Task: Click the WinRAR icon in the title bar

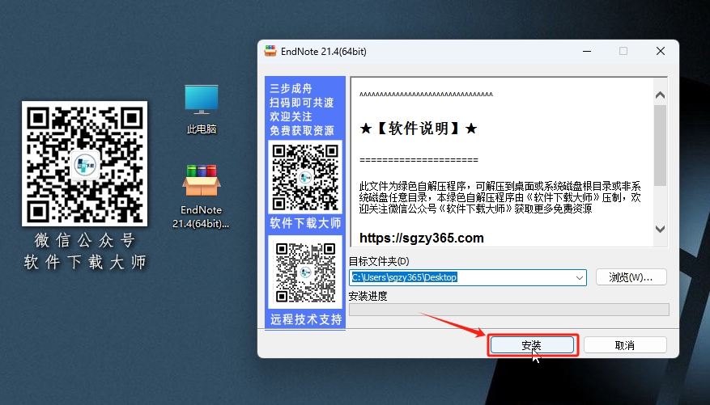Action: (x=270, y=51)
